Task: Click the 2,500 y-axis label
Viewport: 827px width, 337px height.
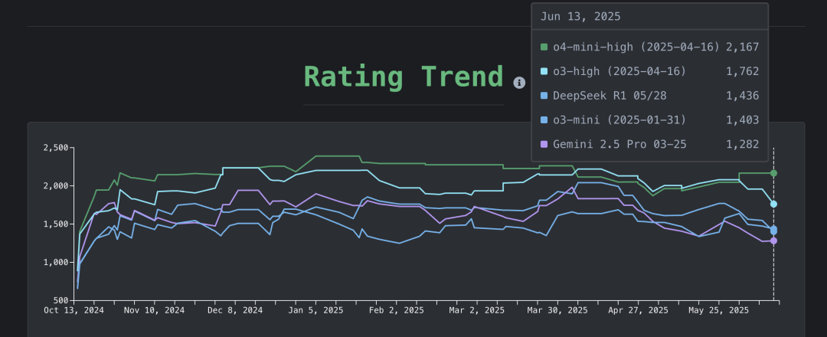Action: click(x=56, y=148)
